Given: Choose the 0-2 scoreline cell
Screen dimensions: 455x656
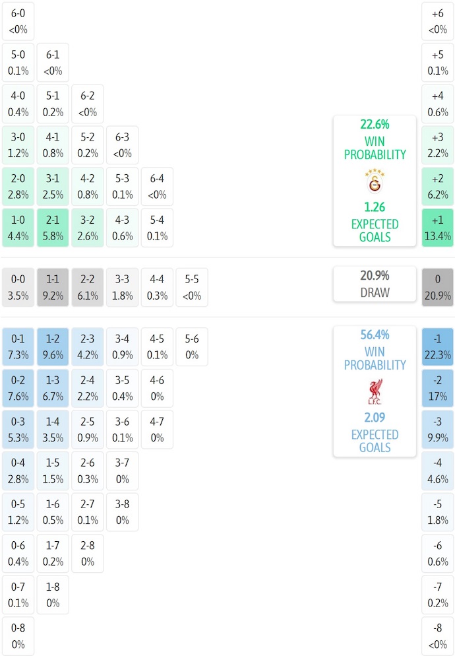Looking at the screenshot, I should (18, 388).
